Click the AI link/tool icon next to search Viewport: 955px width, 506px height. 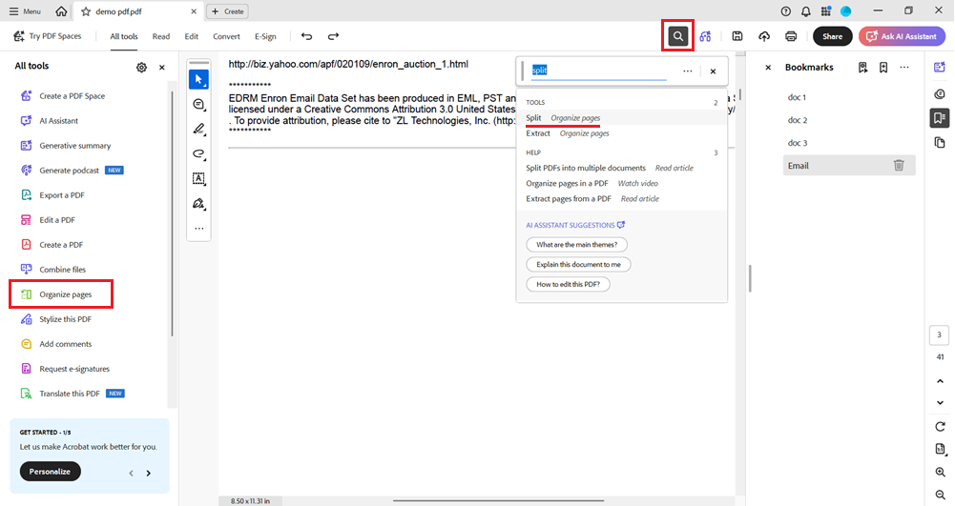click(x=705, y=36)
